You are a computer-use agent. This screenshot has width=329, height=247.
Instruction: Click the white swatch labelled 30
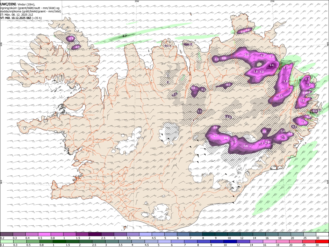(322, 234)
